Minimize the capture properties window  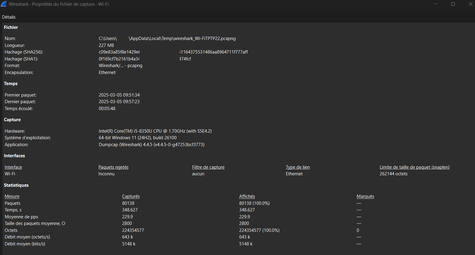435,4
